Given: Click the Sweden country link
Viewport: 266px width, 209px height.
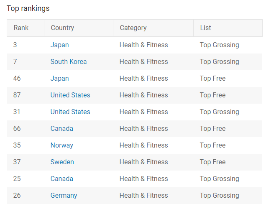Looking at the screenshot, I should [62, 162].
